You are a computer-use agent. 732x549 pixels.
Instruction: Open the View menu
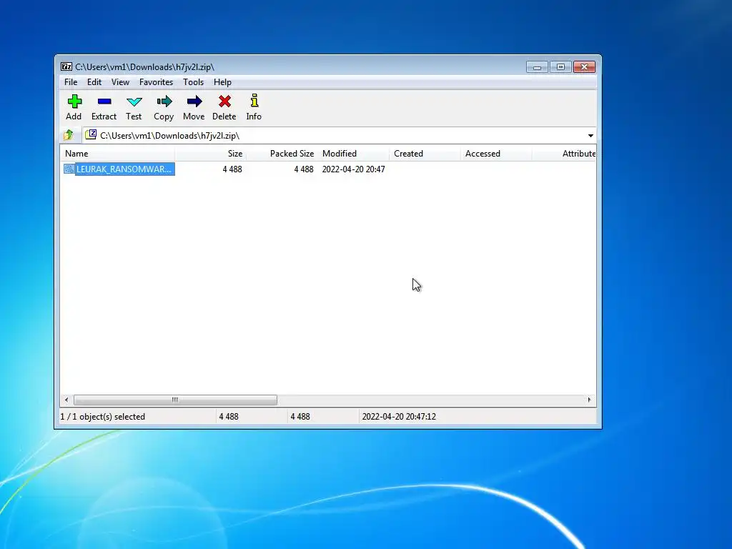pyautogui.click(x=120, y=82)
